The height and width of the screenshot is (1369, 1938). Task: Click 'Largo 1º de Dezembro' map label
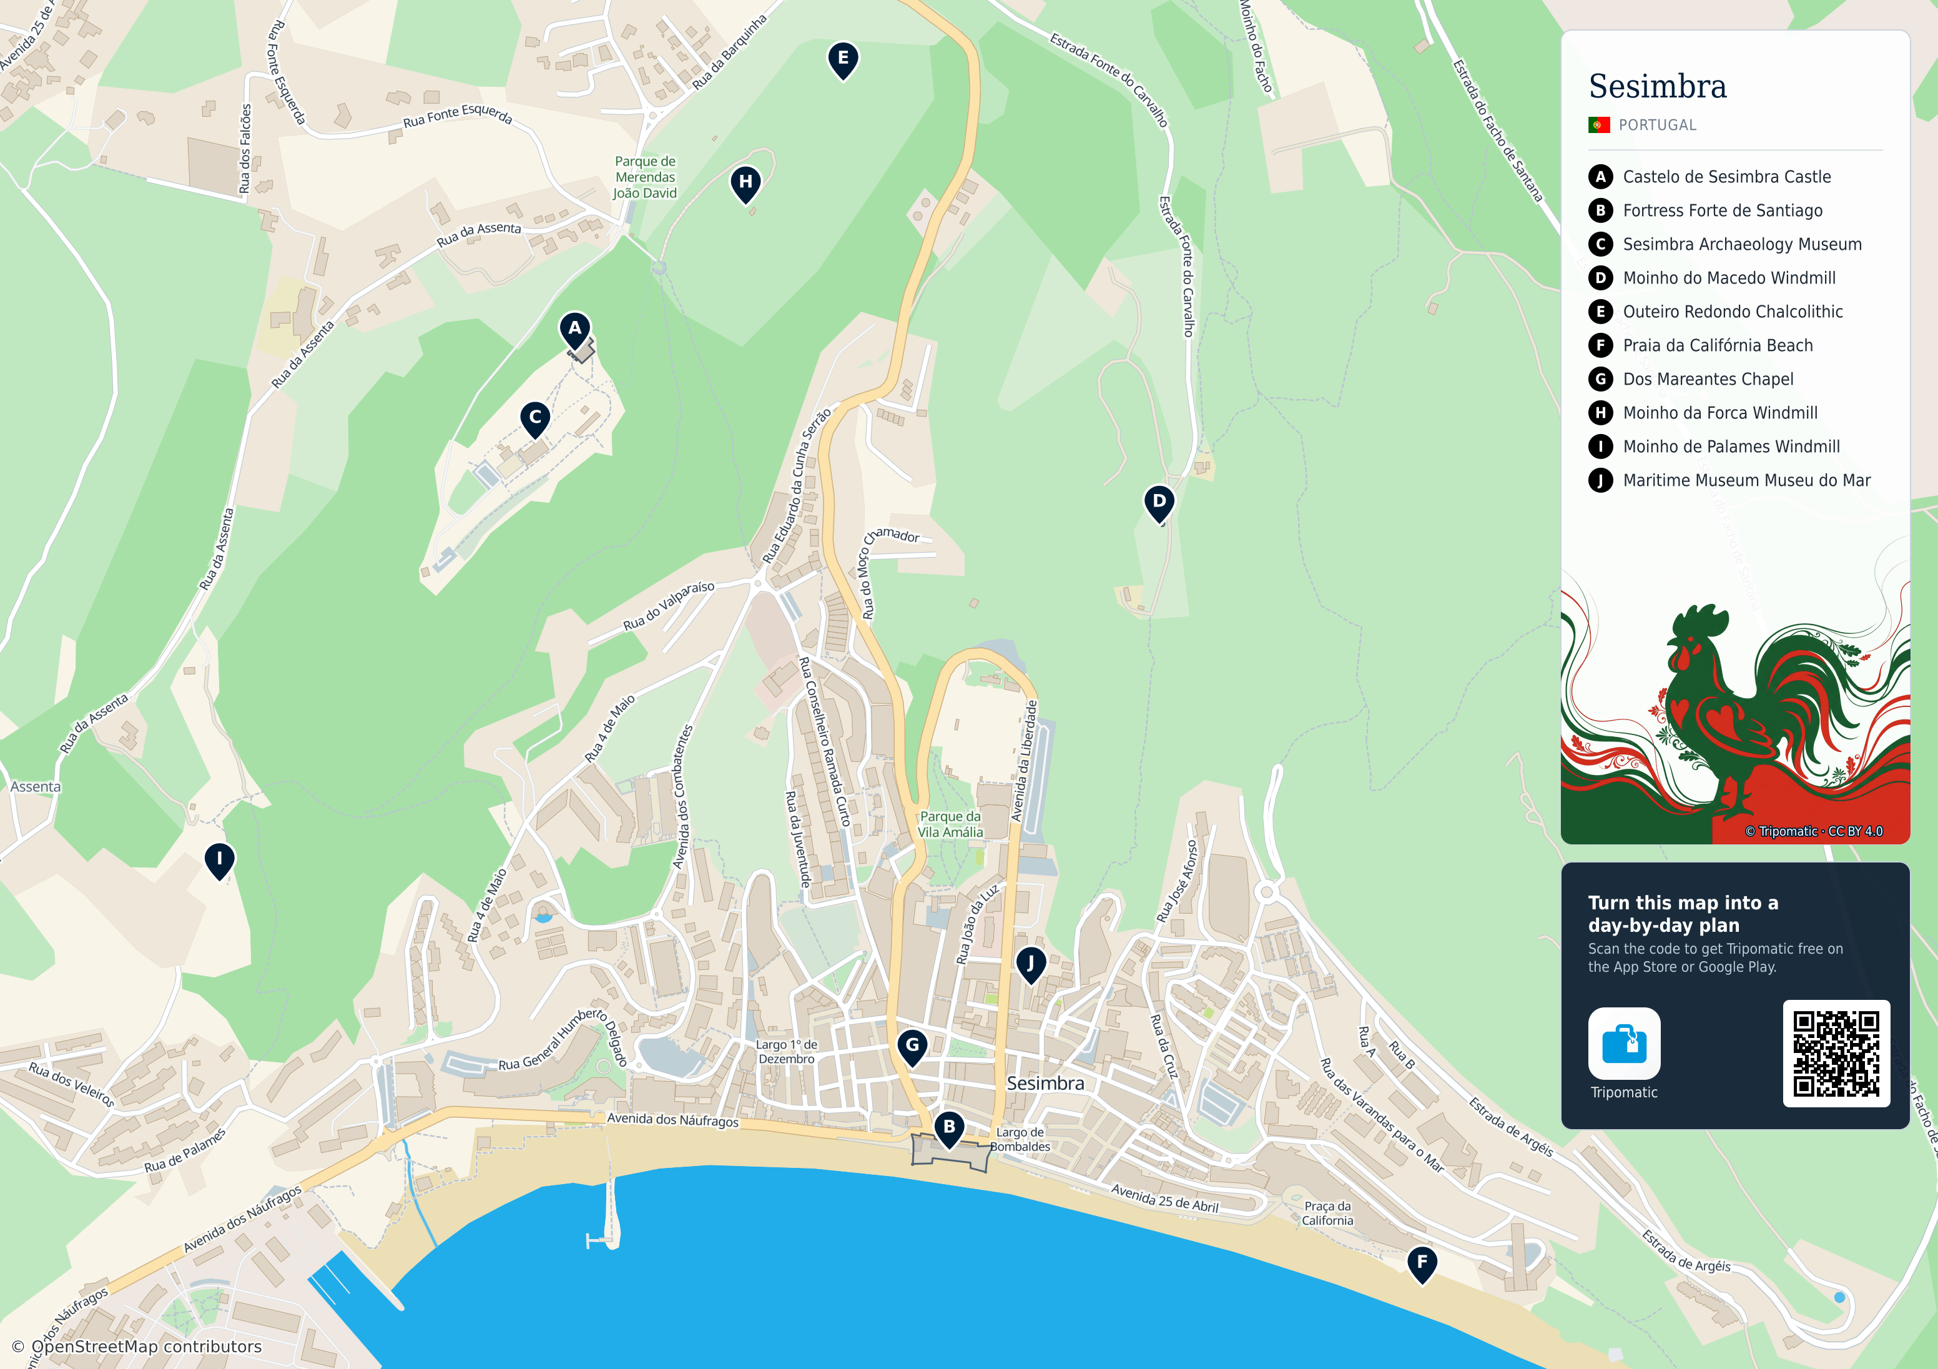coord(787,1052)
